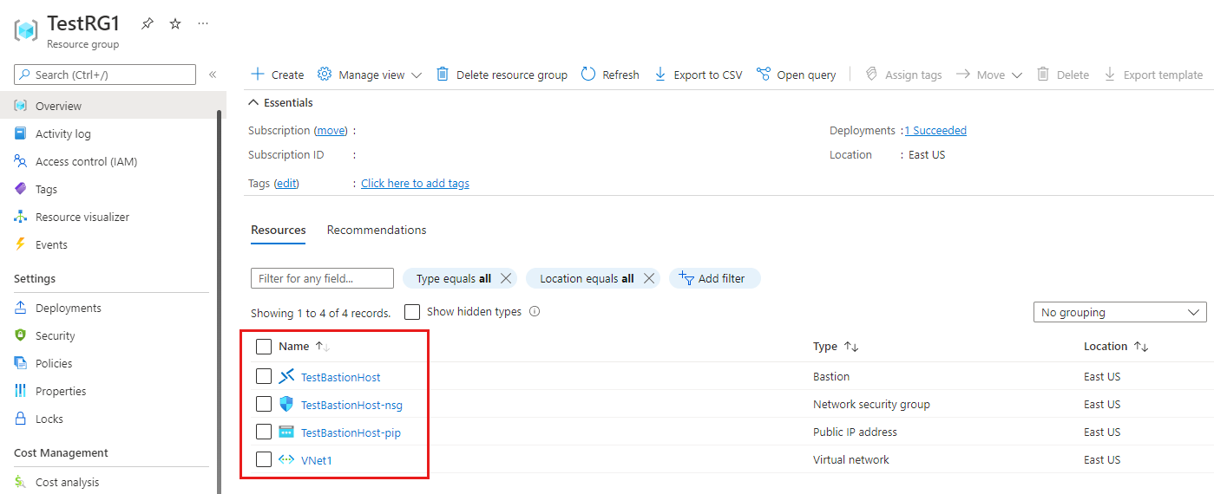The image size is (1214, 494).
Task: Click the Refresh toolbar button
Action: pos(610,75)
